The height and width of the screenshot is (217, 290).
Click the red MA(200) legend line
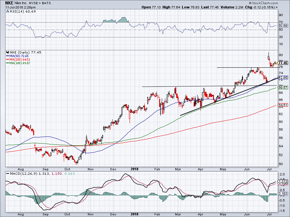pos(8,60)
